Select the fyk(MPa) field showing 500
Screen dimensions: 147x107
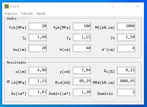pos(82,26)
